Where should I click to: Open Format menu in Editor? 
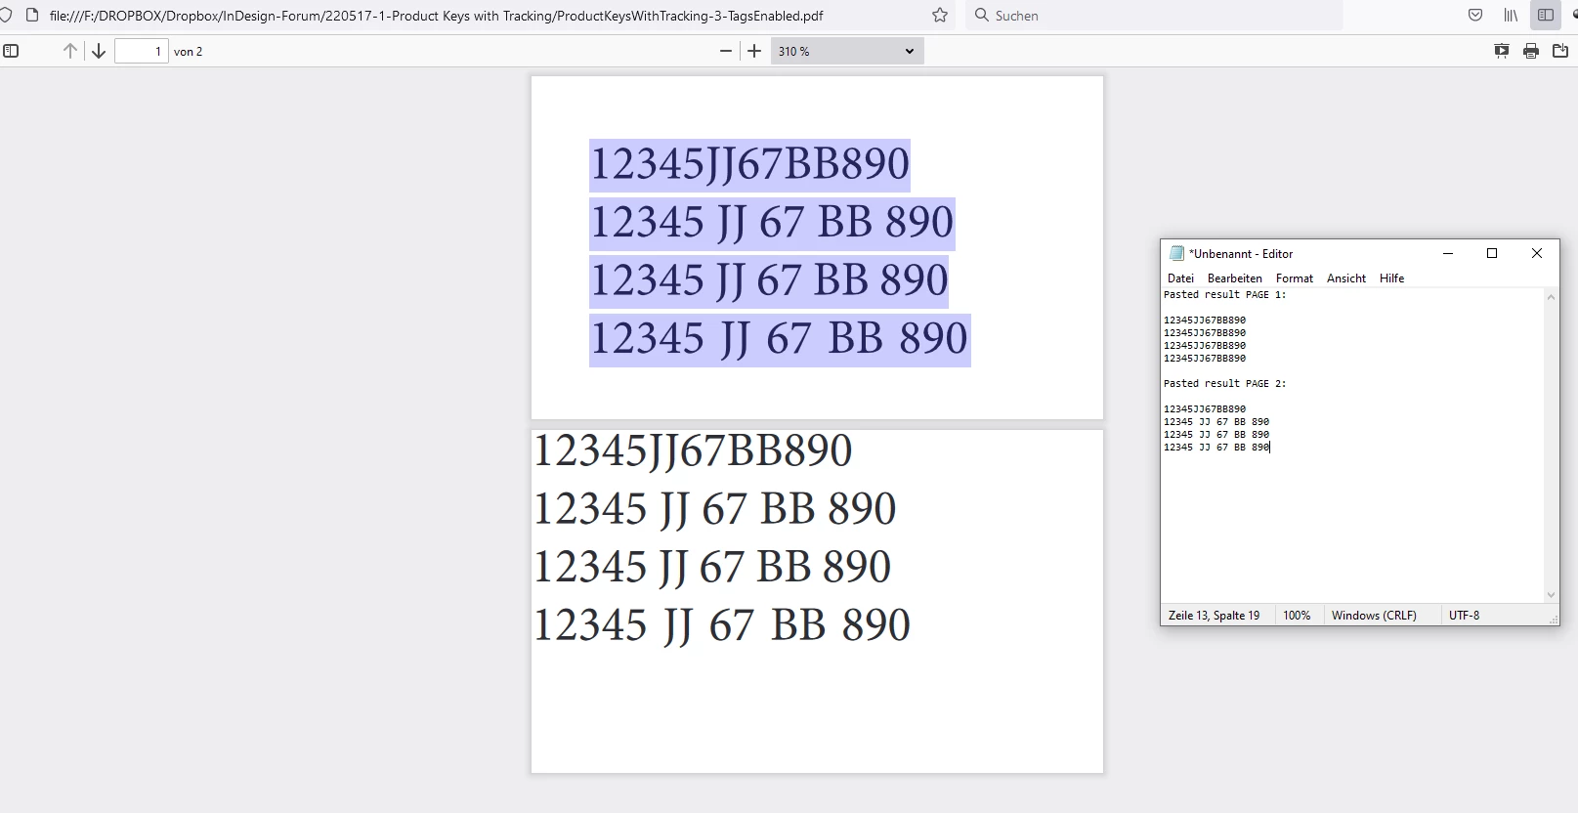[x=1295, y=278]
